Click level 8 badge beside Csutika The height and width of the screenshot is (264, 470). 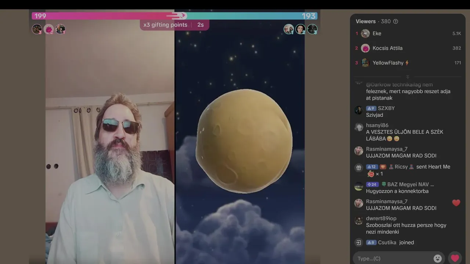(371, 242)
